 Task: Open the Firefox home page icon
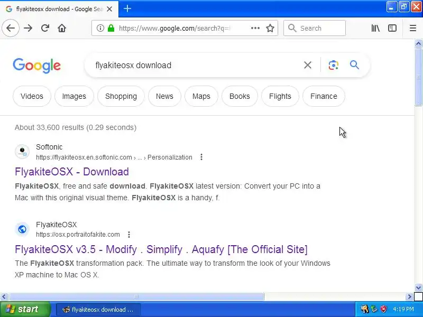coord(62,28)
